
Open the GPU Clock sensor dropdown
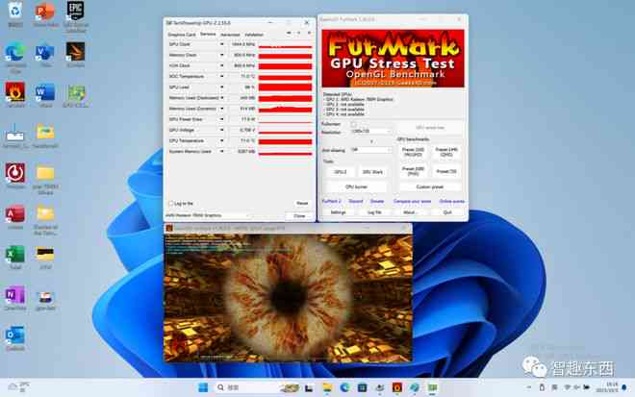point(221,44)
